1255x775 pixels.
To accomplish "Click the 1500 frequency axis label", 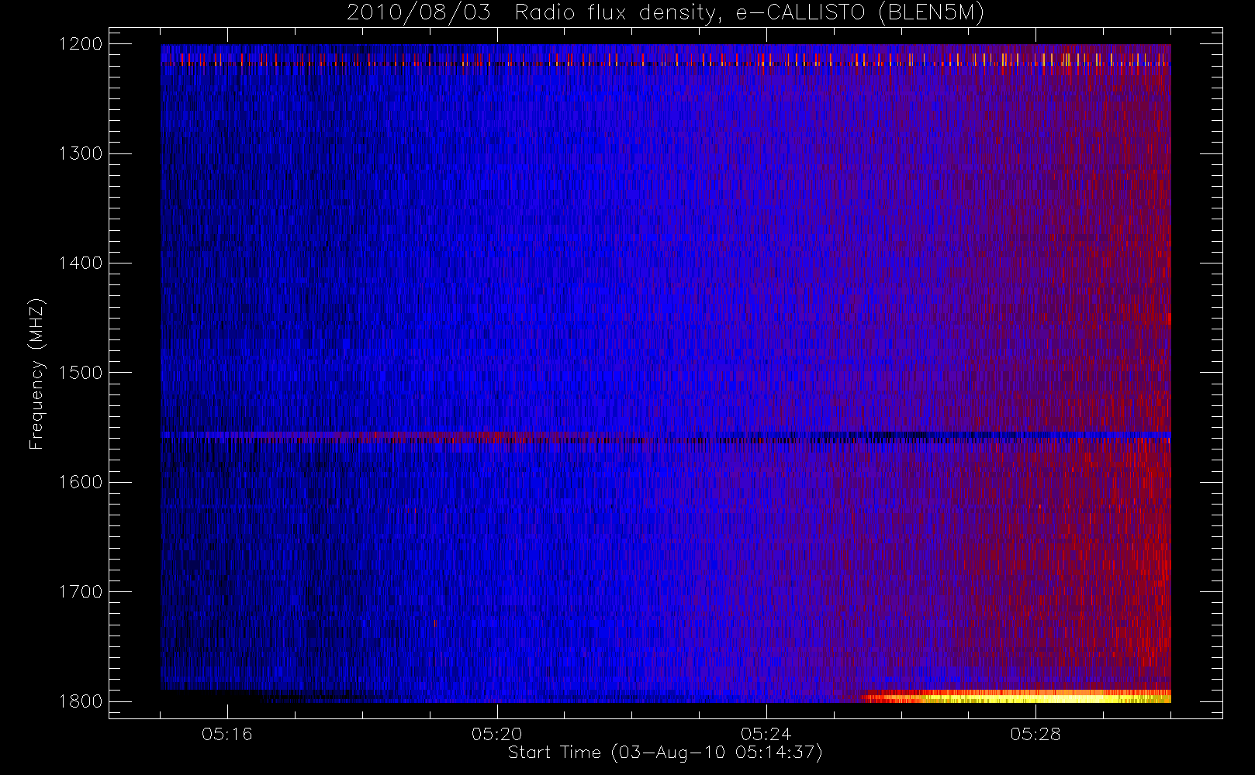I will pos(81,372).
